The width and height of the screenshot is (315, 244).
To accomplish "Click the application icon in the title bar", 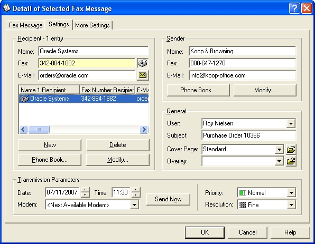I will [x=7, y=8].
